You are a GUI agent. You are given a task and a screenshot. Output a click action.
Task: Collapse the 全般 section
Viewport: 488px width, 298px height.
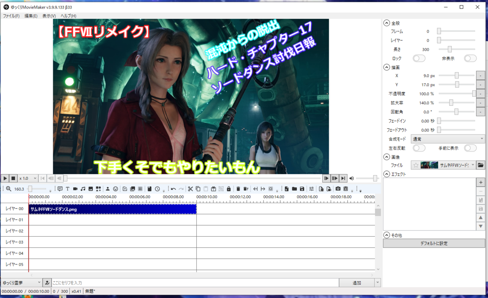click(386, 23)
